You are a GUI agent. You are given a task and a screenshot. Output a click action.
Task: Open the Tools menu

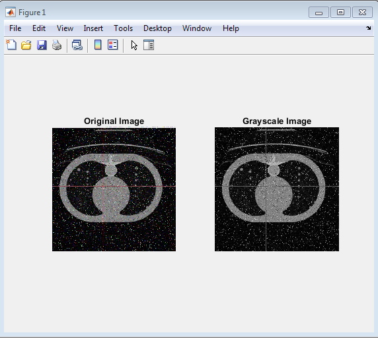pyautogui.click(x=123, y=28)
